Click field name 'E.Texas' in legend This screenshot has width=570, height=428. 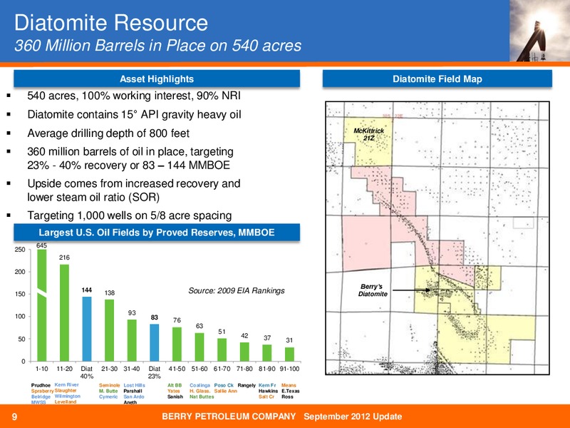(x=291, y=391)
